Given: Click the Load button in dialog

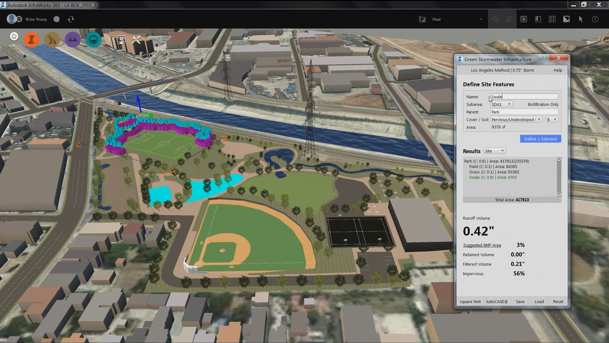Looking at the screenshot, I should click(539, 301).
